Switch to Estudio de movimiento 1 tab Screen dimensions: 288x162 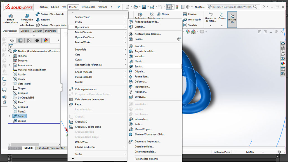tap(51, 148)
